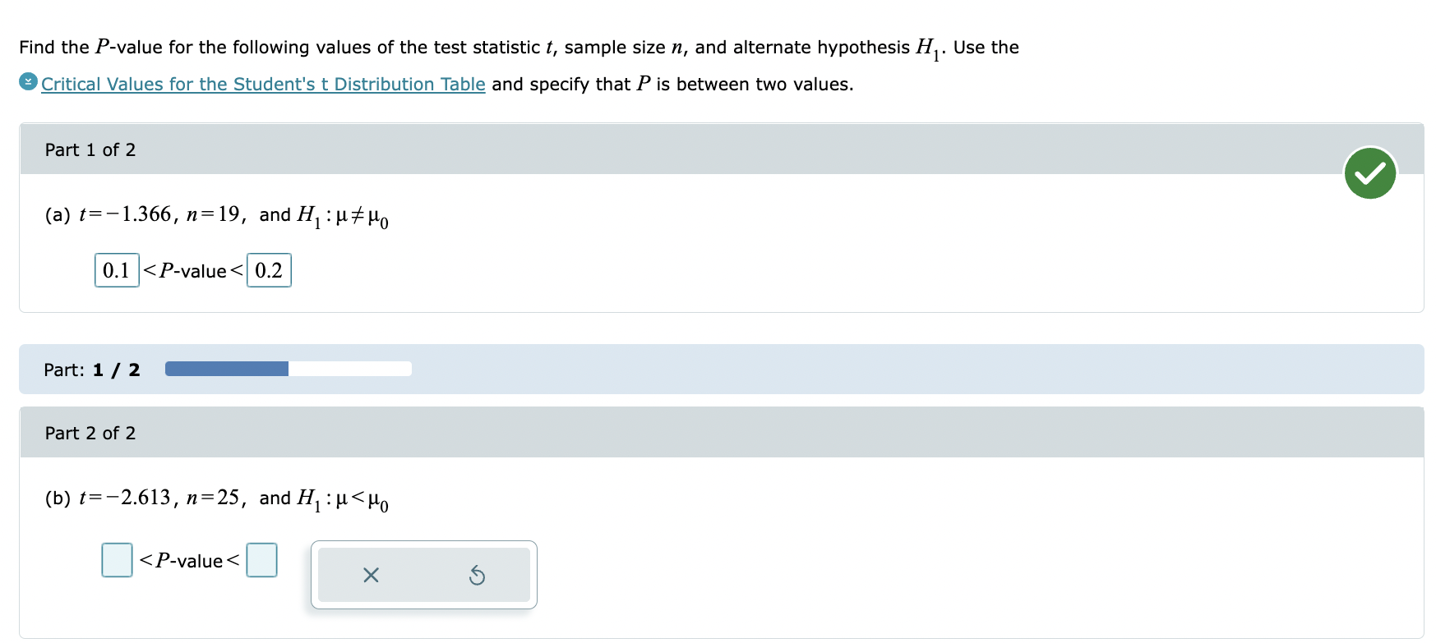Clear the answer with the X button
This screenshot has width=1436, height=643.
coord(371,575)
